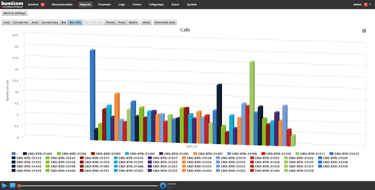Click the play button in the player bar

tap(5, 185)
